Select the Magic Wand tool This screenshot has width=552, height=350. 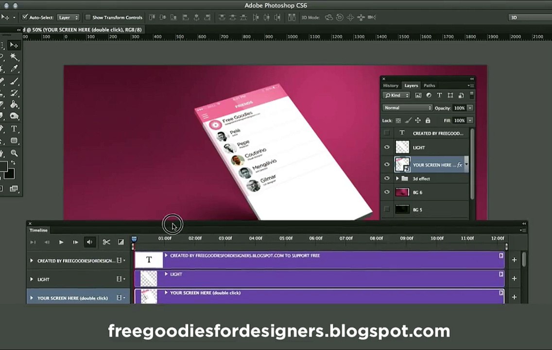(14, 57)
